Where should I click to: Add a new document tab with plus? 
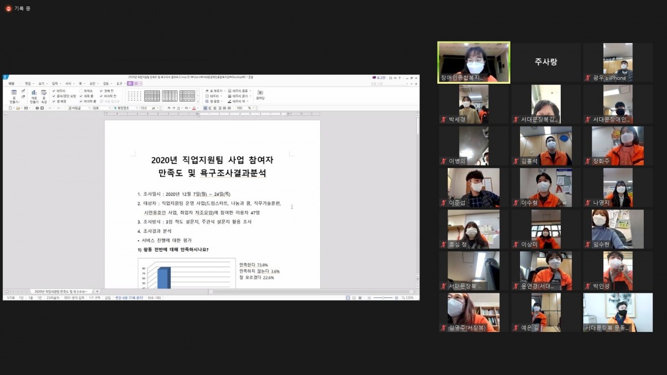point(97,291)
